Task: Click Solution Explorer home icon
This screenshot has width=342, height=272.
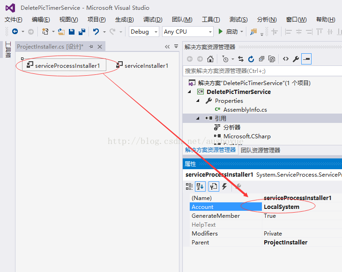Action: tap(210, 59)
